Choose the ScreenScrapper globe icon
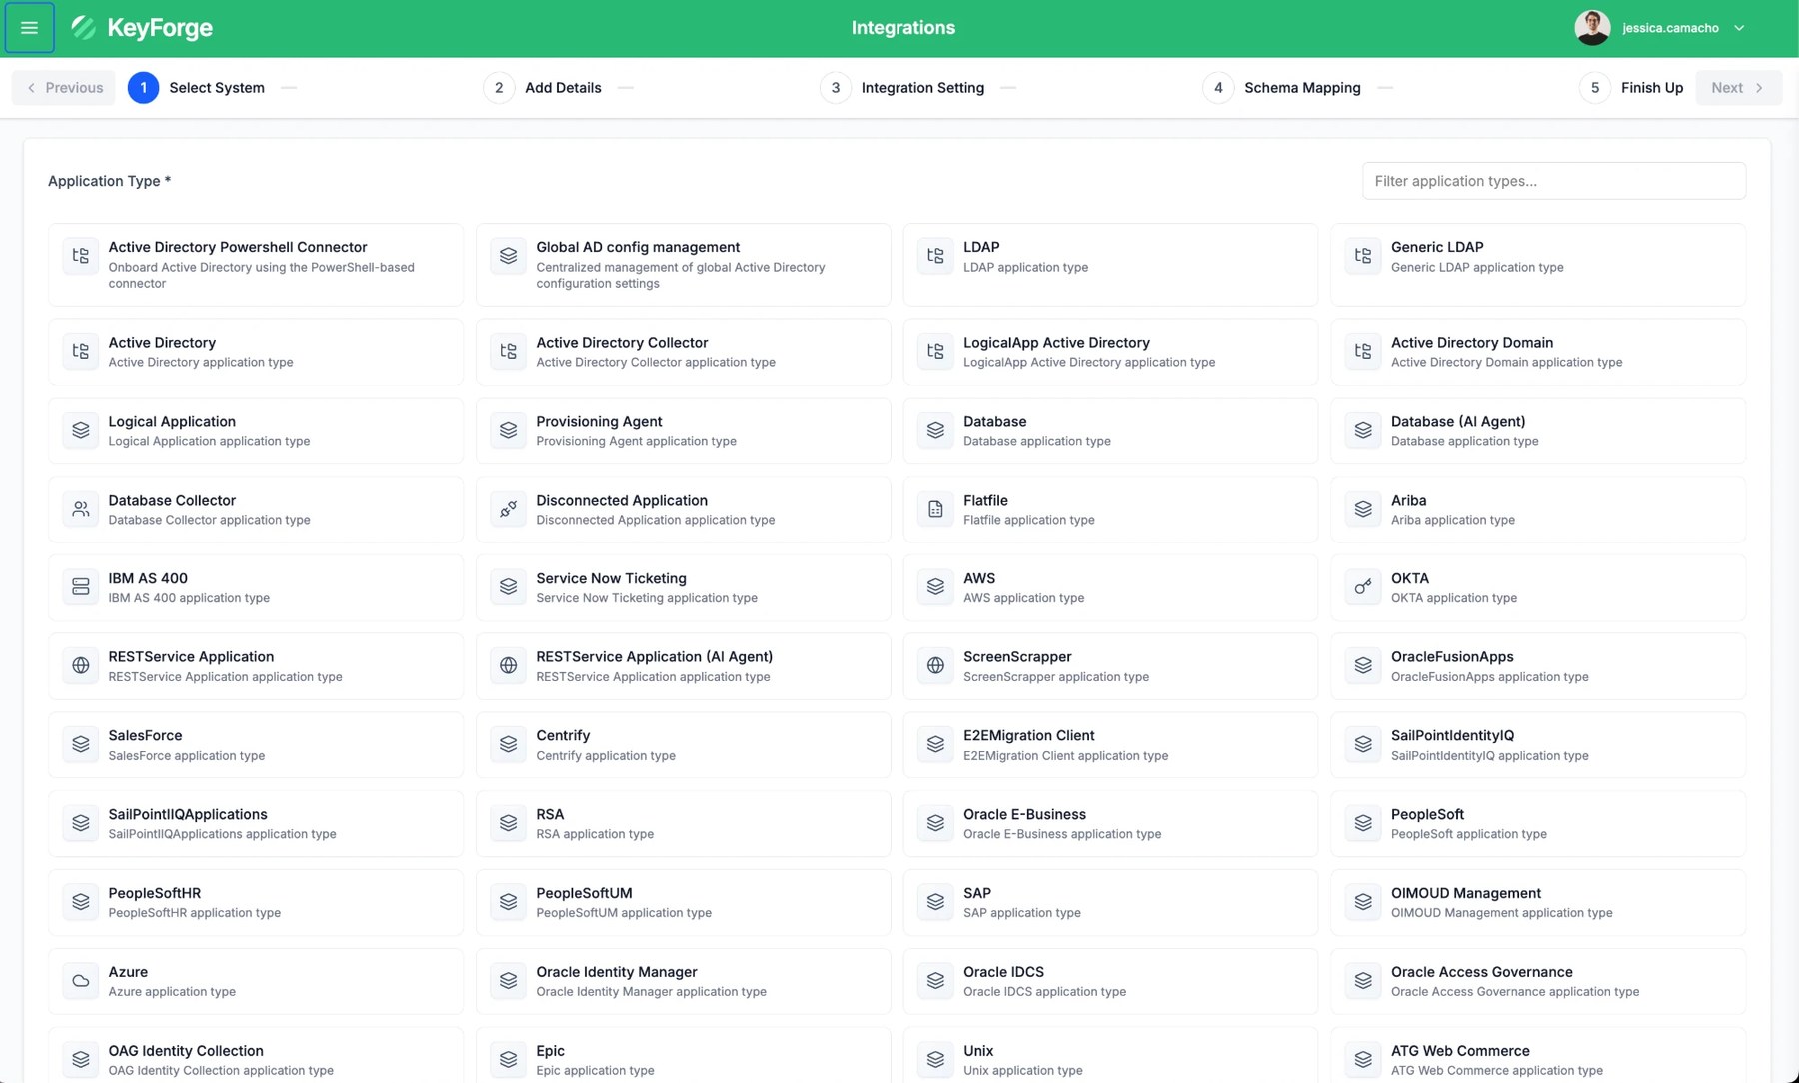Screen dimensions: 1799x1083 pos(935,666)
